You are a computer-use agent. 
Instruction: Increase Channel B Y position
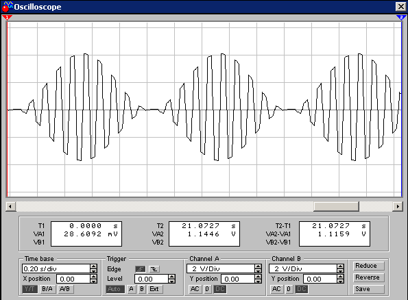pyautogui.click(x=340, y=277)
